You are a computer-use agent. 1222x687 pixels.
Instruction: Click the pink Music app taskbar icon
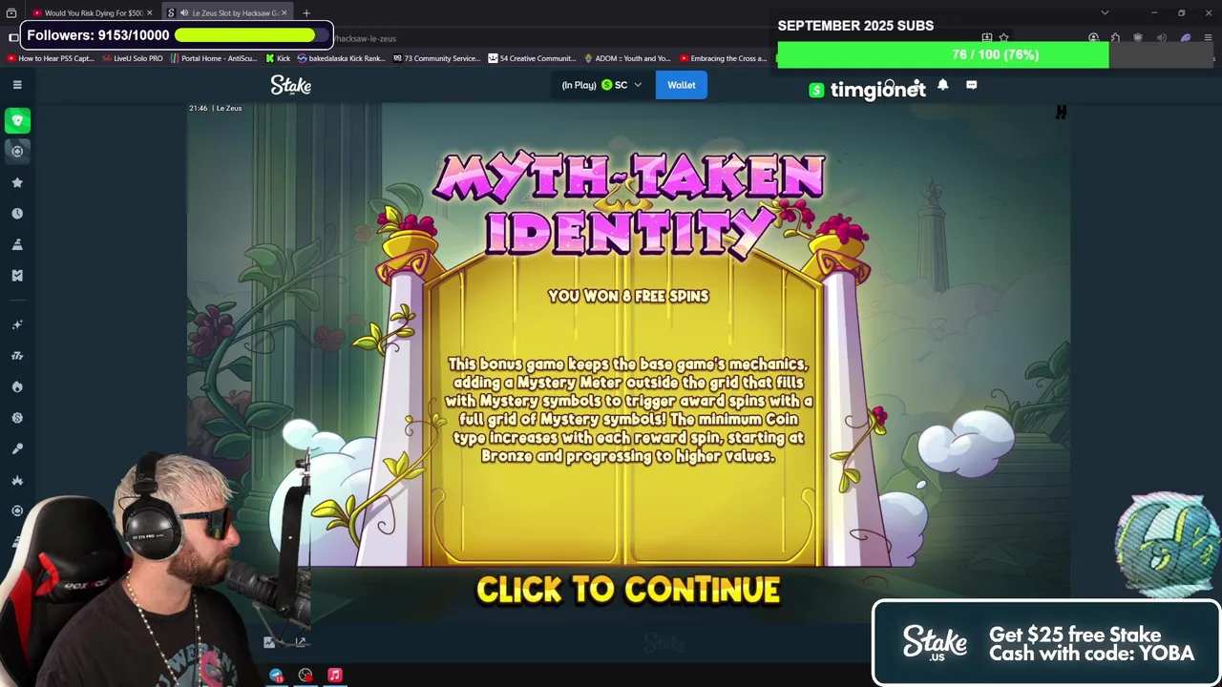(x=334, y=676)
